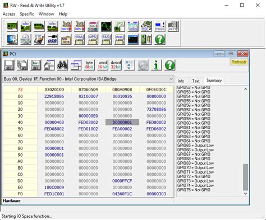Select register cell 0000FFCF
266x220 pixels.
(x=122, y=181)
